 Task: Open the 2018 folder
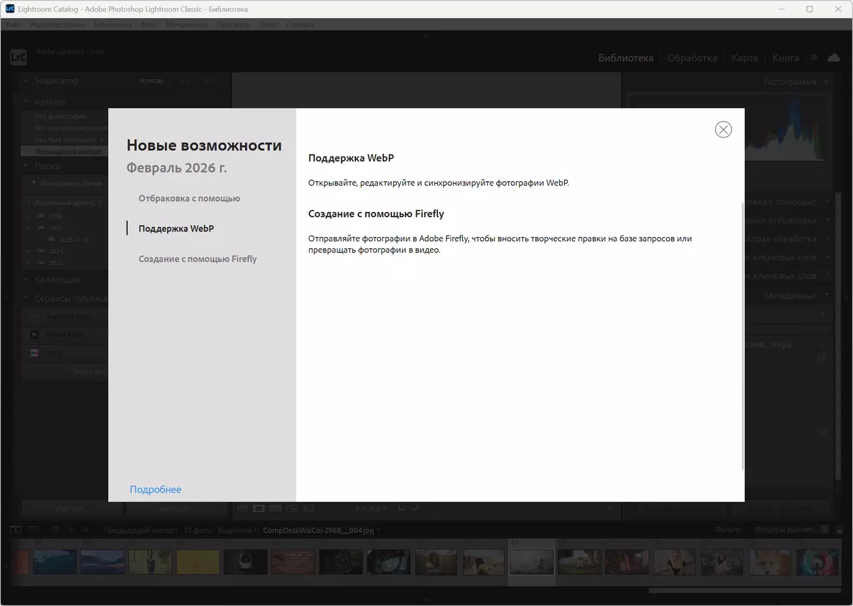pos(55,216)
